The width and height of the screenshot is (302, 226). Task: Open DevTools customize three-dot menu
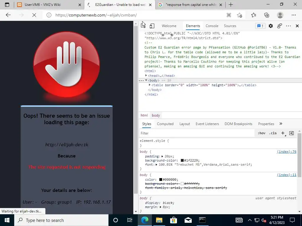click(288, 26)
